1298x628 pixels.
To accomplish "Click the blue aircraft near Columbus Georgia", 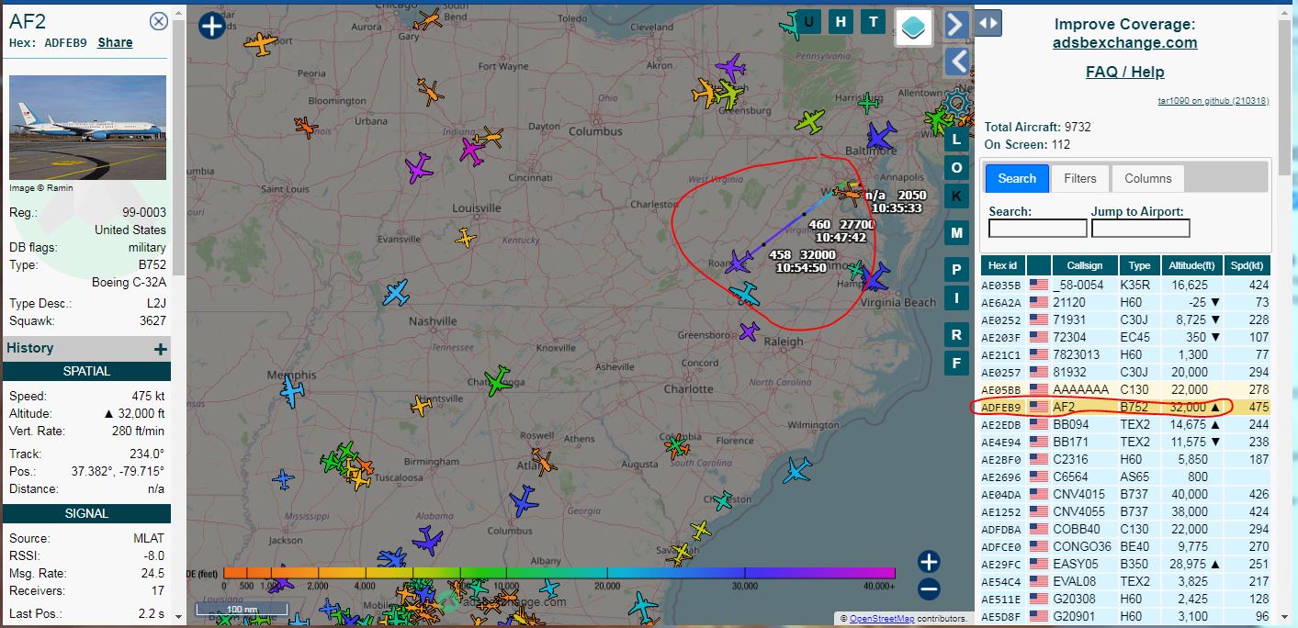I will pyautogui.click(x=524, y=501).
